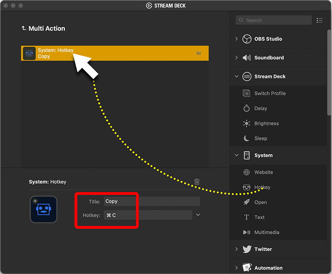Click the Hotkey robot icon in the actions list

pyautogui.click(x=247, y=187)
